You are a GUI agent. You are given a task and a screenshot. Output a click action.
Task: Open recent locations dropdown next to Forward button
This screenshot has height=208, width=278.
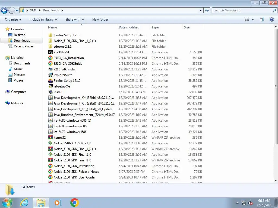tap(17, 11)
